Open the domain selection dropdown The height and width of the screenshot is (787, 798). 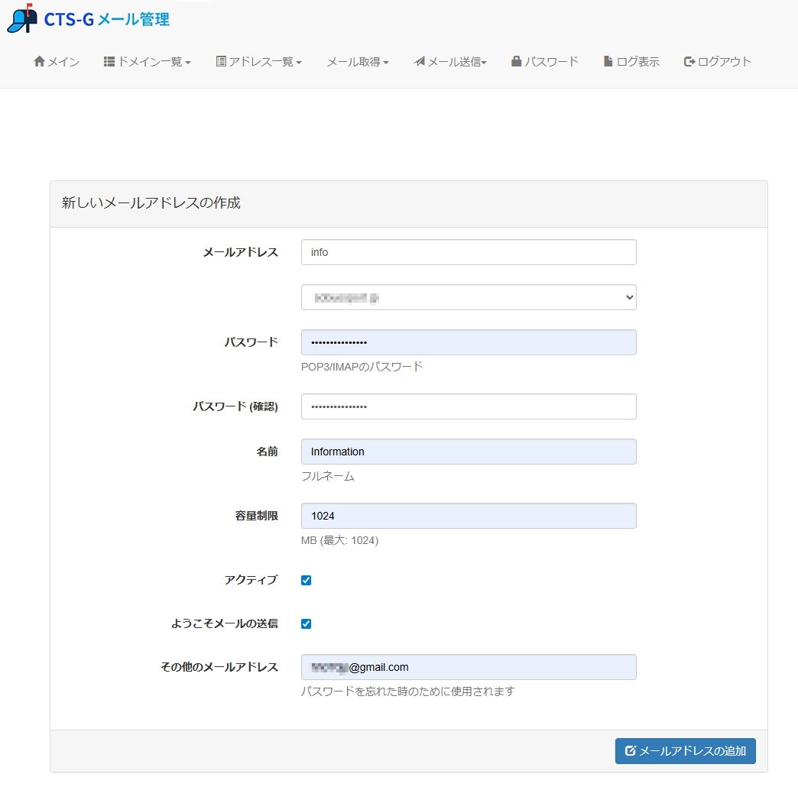[469, 297]
